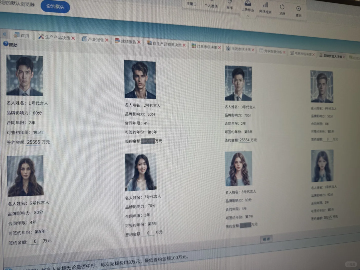Click 个人通话 in the floating toolbar
Image resolution: width=360 pixels, height=270 pixels.
pyautogui.click(x=211, y=6)
